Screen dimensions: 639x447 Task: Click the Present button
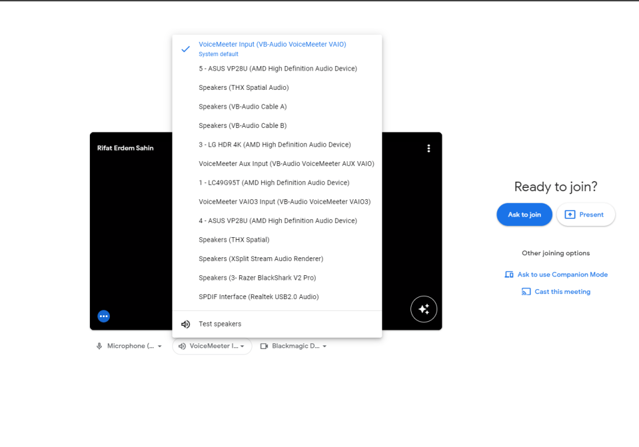(586, 215)
